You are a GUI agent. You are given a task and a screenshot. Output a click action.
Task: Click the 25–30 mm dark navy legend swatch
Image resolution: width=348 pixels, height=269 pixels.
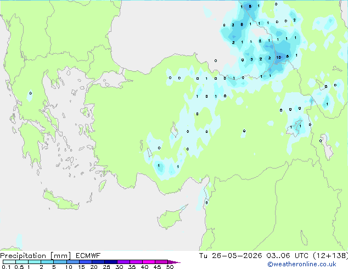110,262
